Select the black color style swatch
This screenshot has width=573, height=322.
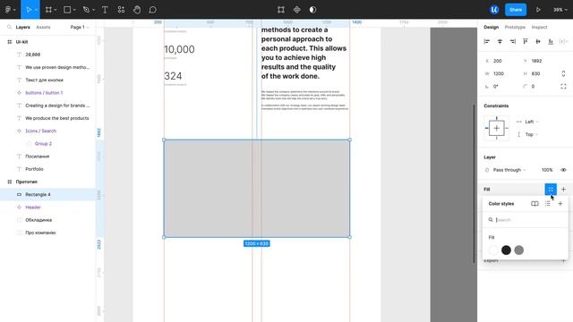(x=506, y=250)
